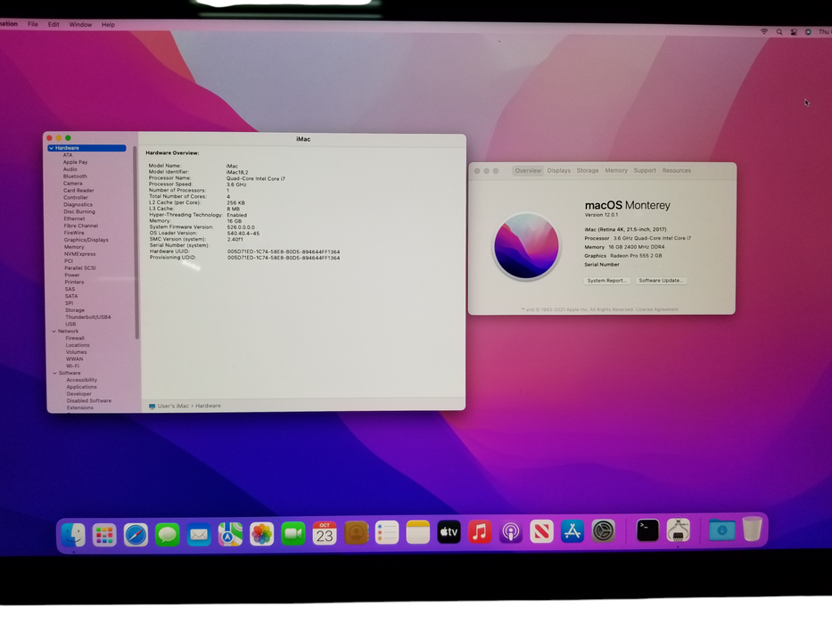Image resolution: width=832 pixels, height=624 pixels.
Task: Open Control Center in menu bar
Action: coord(794,32)
